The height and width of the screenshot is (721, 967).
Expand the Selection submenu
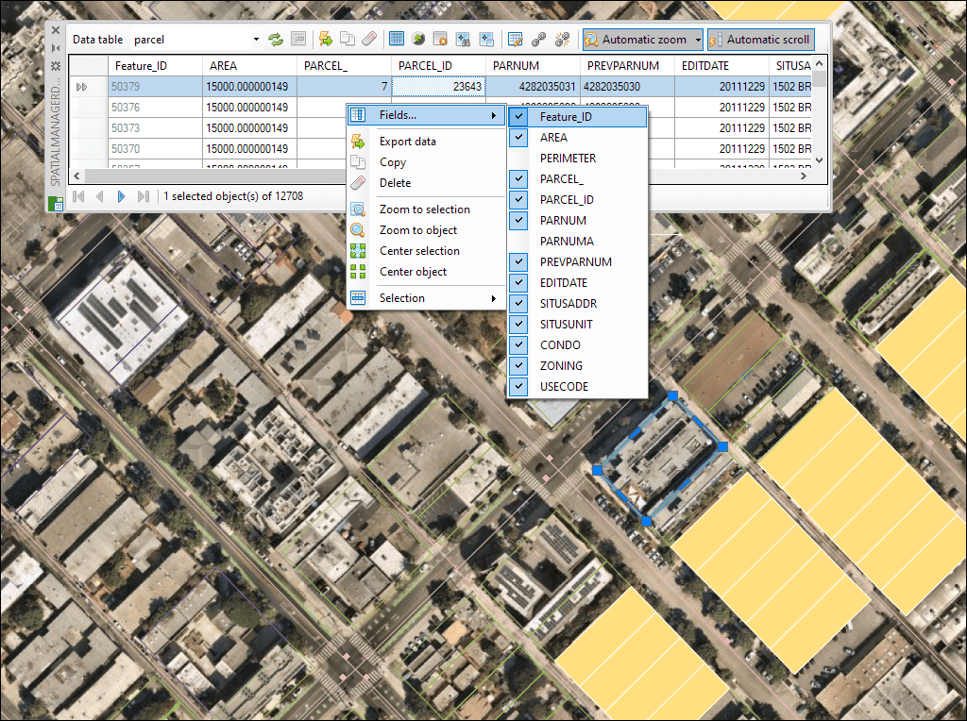click(427, 298)
